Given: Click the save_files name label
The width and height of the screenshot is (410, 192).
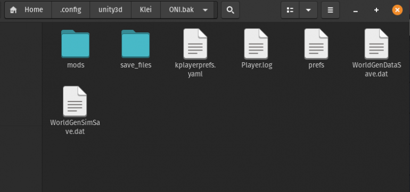Looking at the screenshot, I should pos(136,65).
